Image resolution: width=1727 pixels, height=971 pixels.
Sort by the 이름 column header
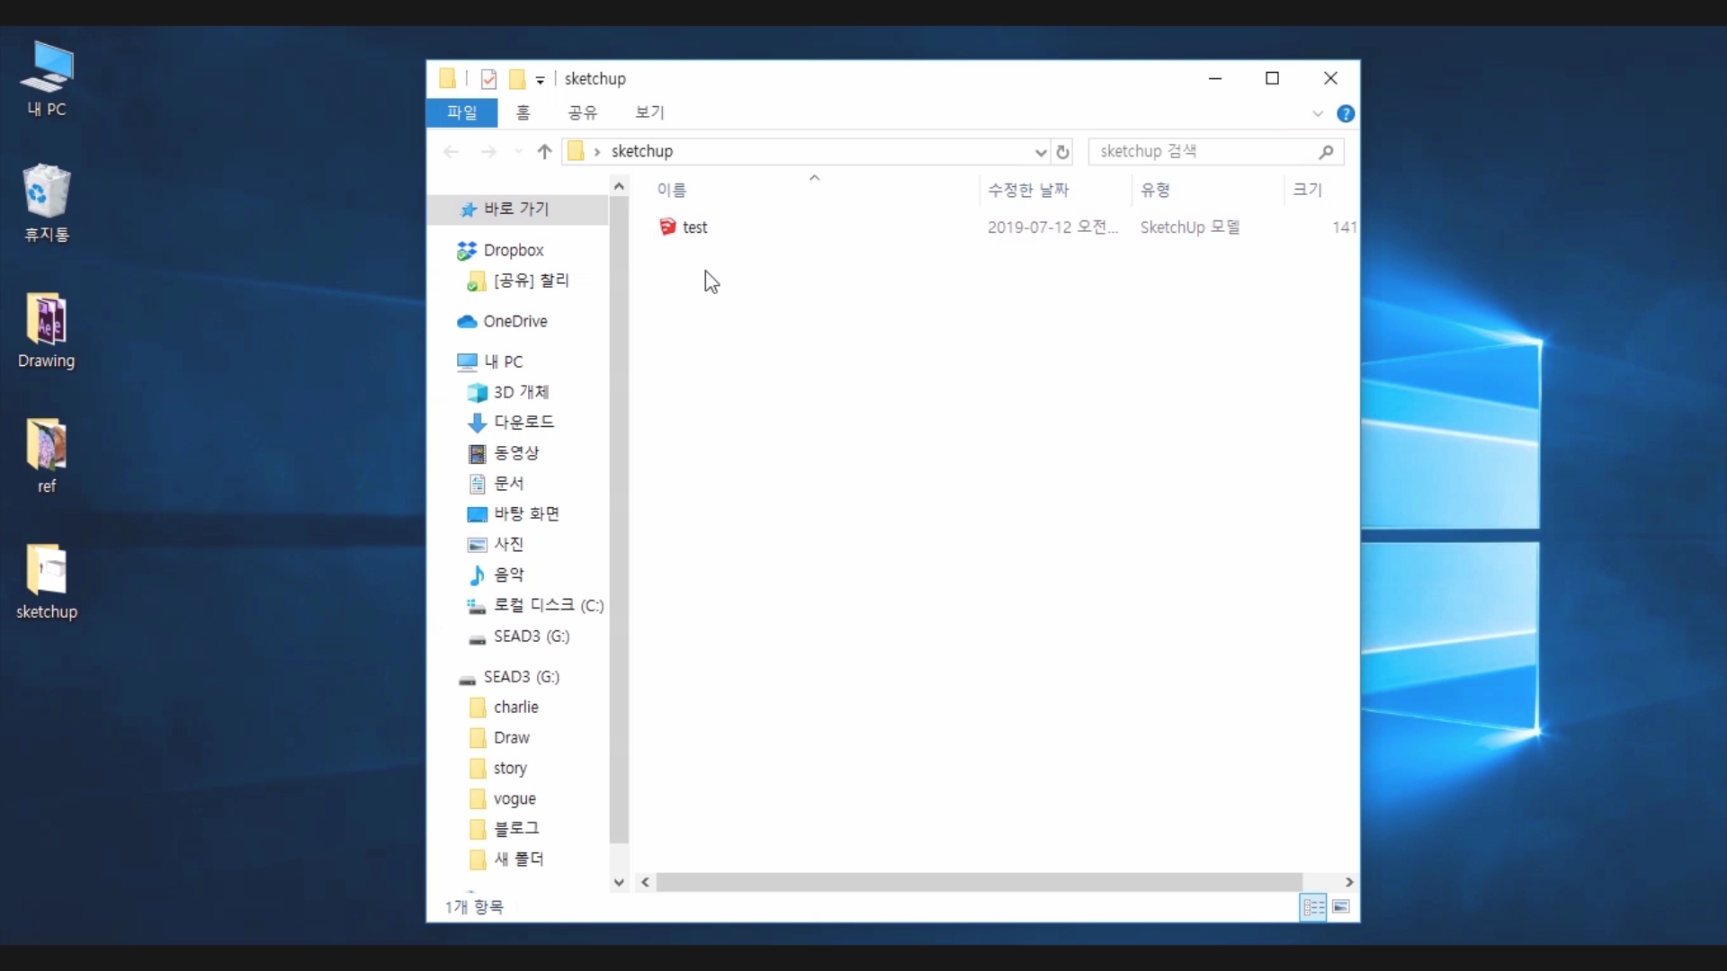(x=672, y=190)
